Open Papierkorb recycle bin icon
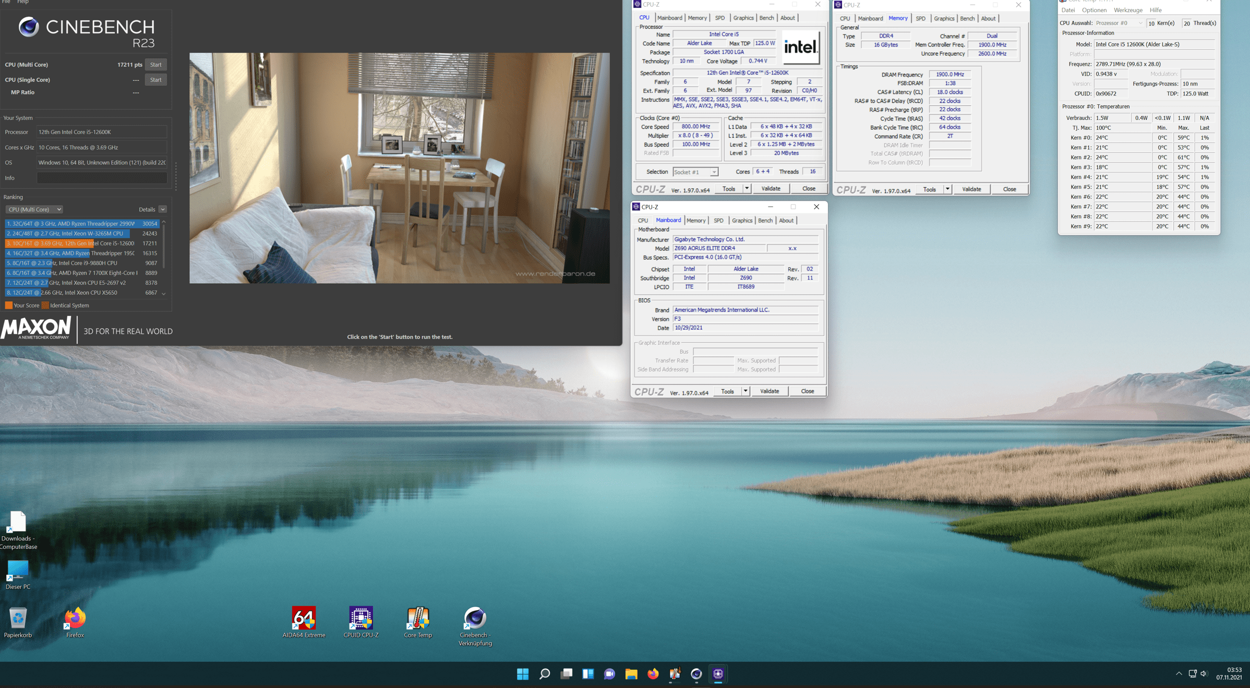Viewport: 1250px width, 688px height. point(18,619)
